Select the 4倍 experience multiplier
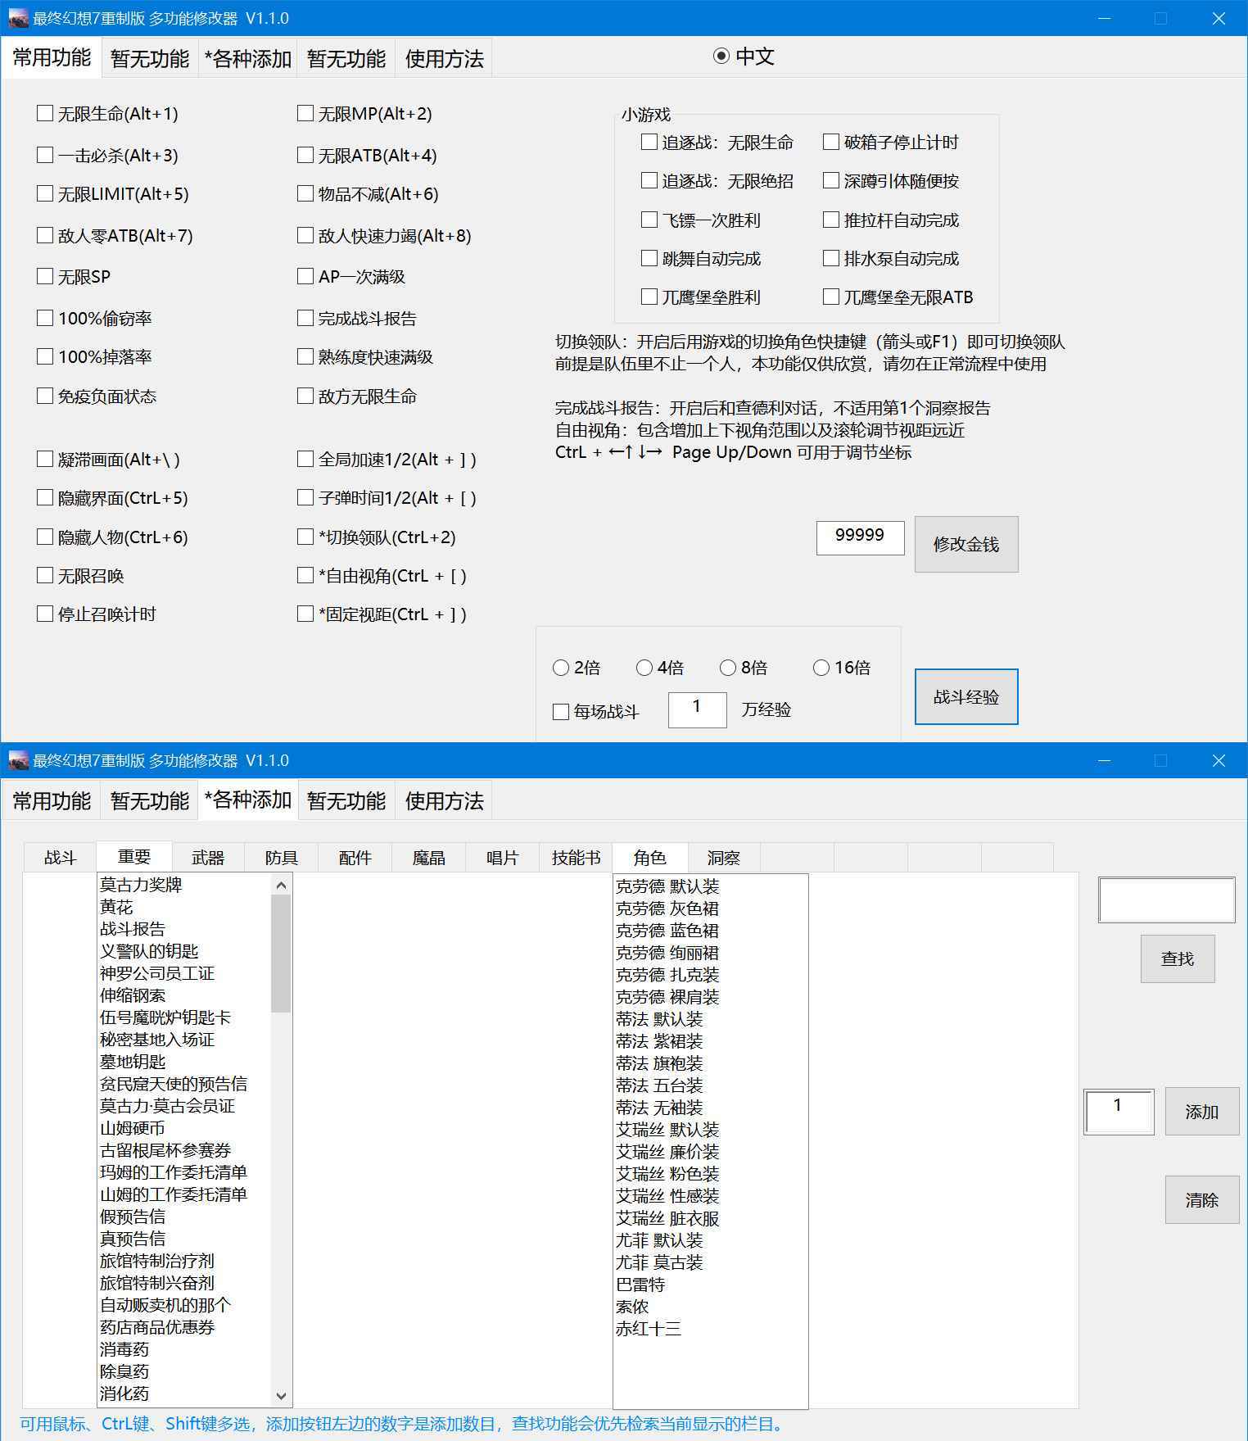1248x1441 pixels. point(644,668)
